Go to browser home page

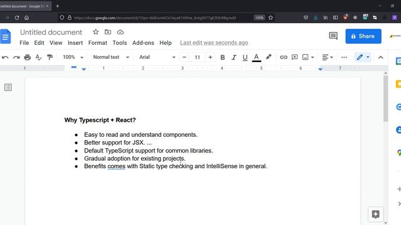click(26, 17)
